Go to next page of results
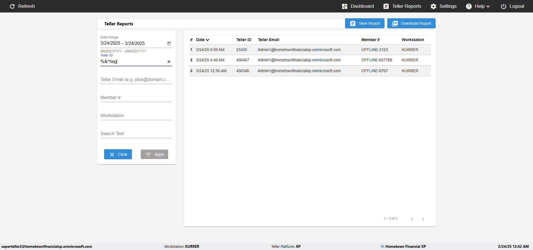This screenshot has width=533, height=250. click(x=423, y=219)
